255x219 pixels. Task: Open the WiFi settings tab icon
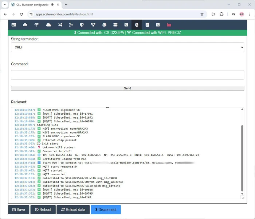[x=36, y=25]
